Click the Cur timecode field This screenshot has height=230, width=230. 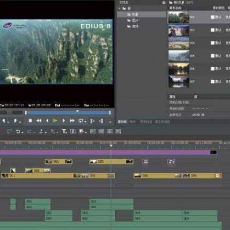(x=12, y=105)
